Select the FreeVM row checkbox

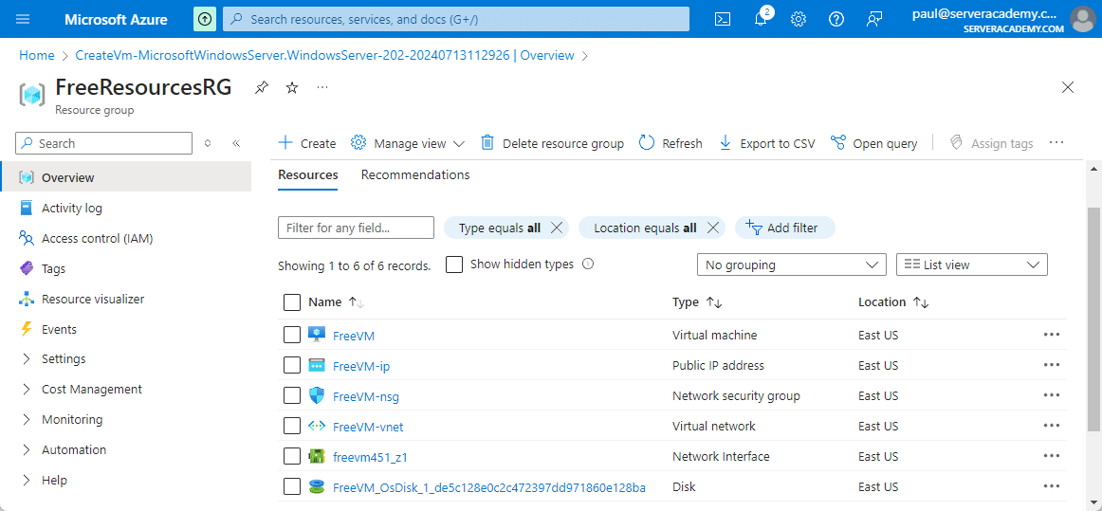292,336
